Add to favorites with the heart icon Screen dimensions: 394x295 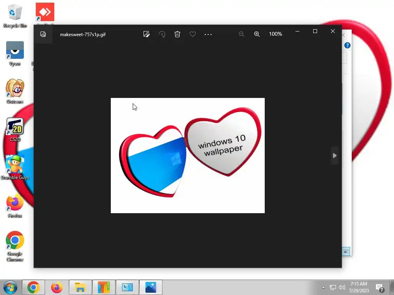tap(193, 34)
